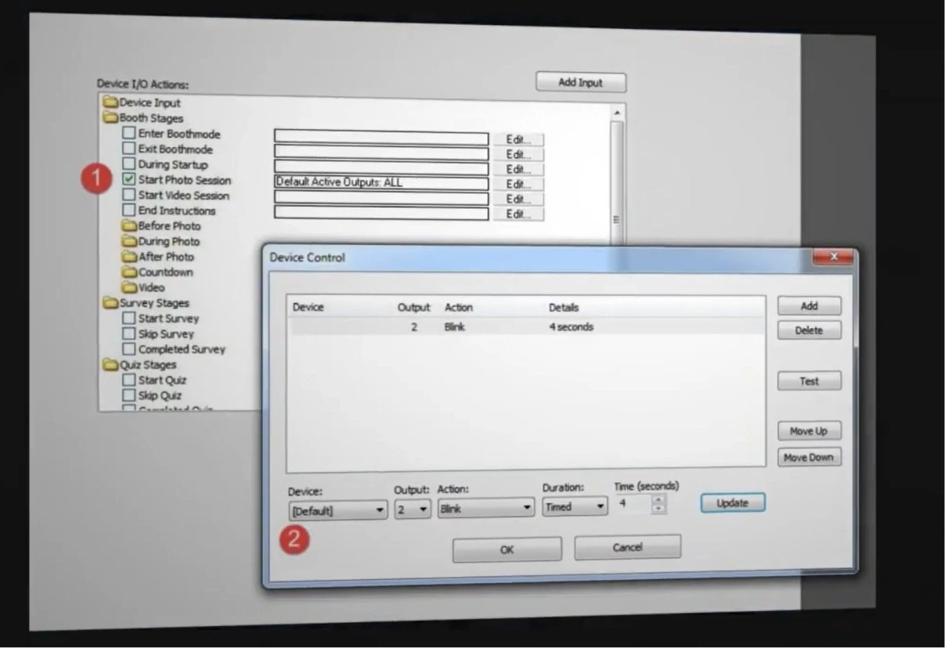The image size is (945, 648).
Task: Enable the Skip Survey checkbox
Action: click(x=129, y=334)
